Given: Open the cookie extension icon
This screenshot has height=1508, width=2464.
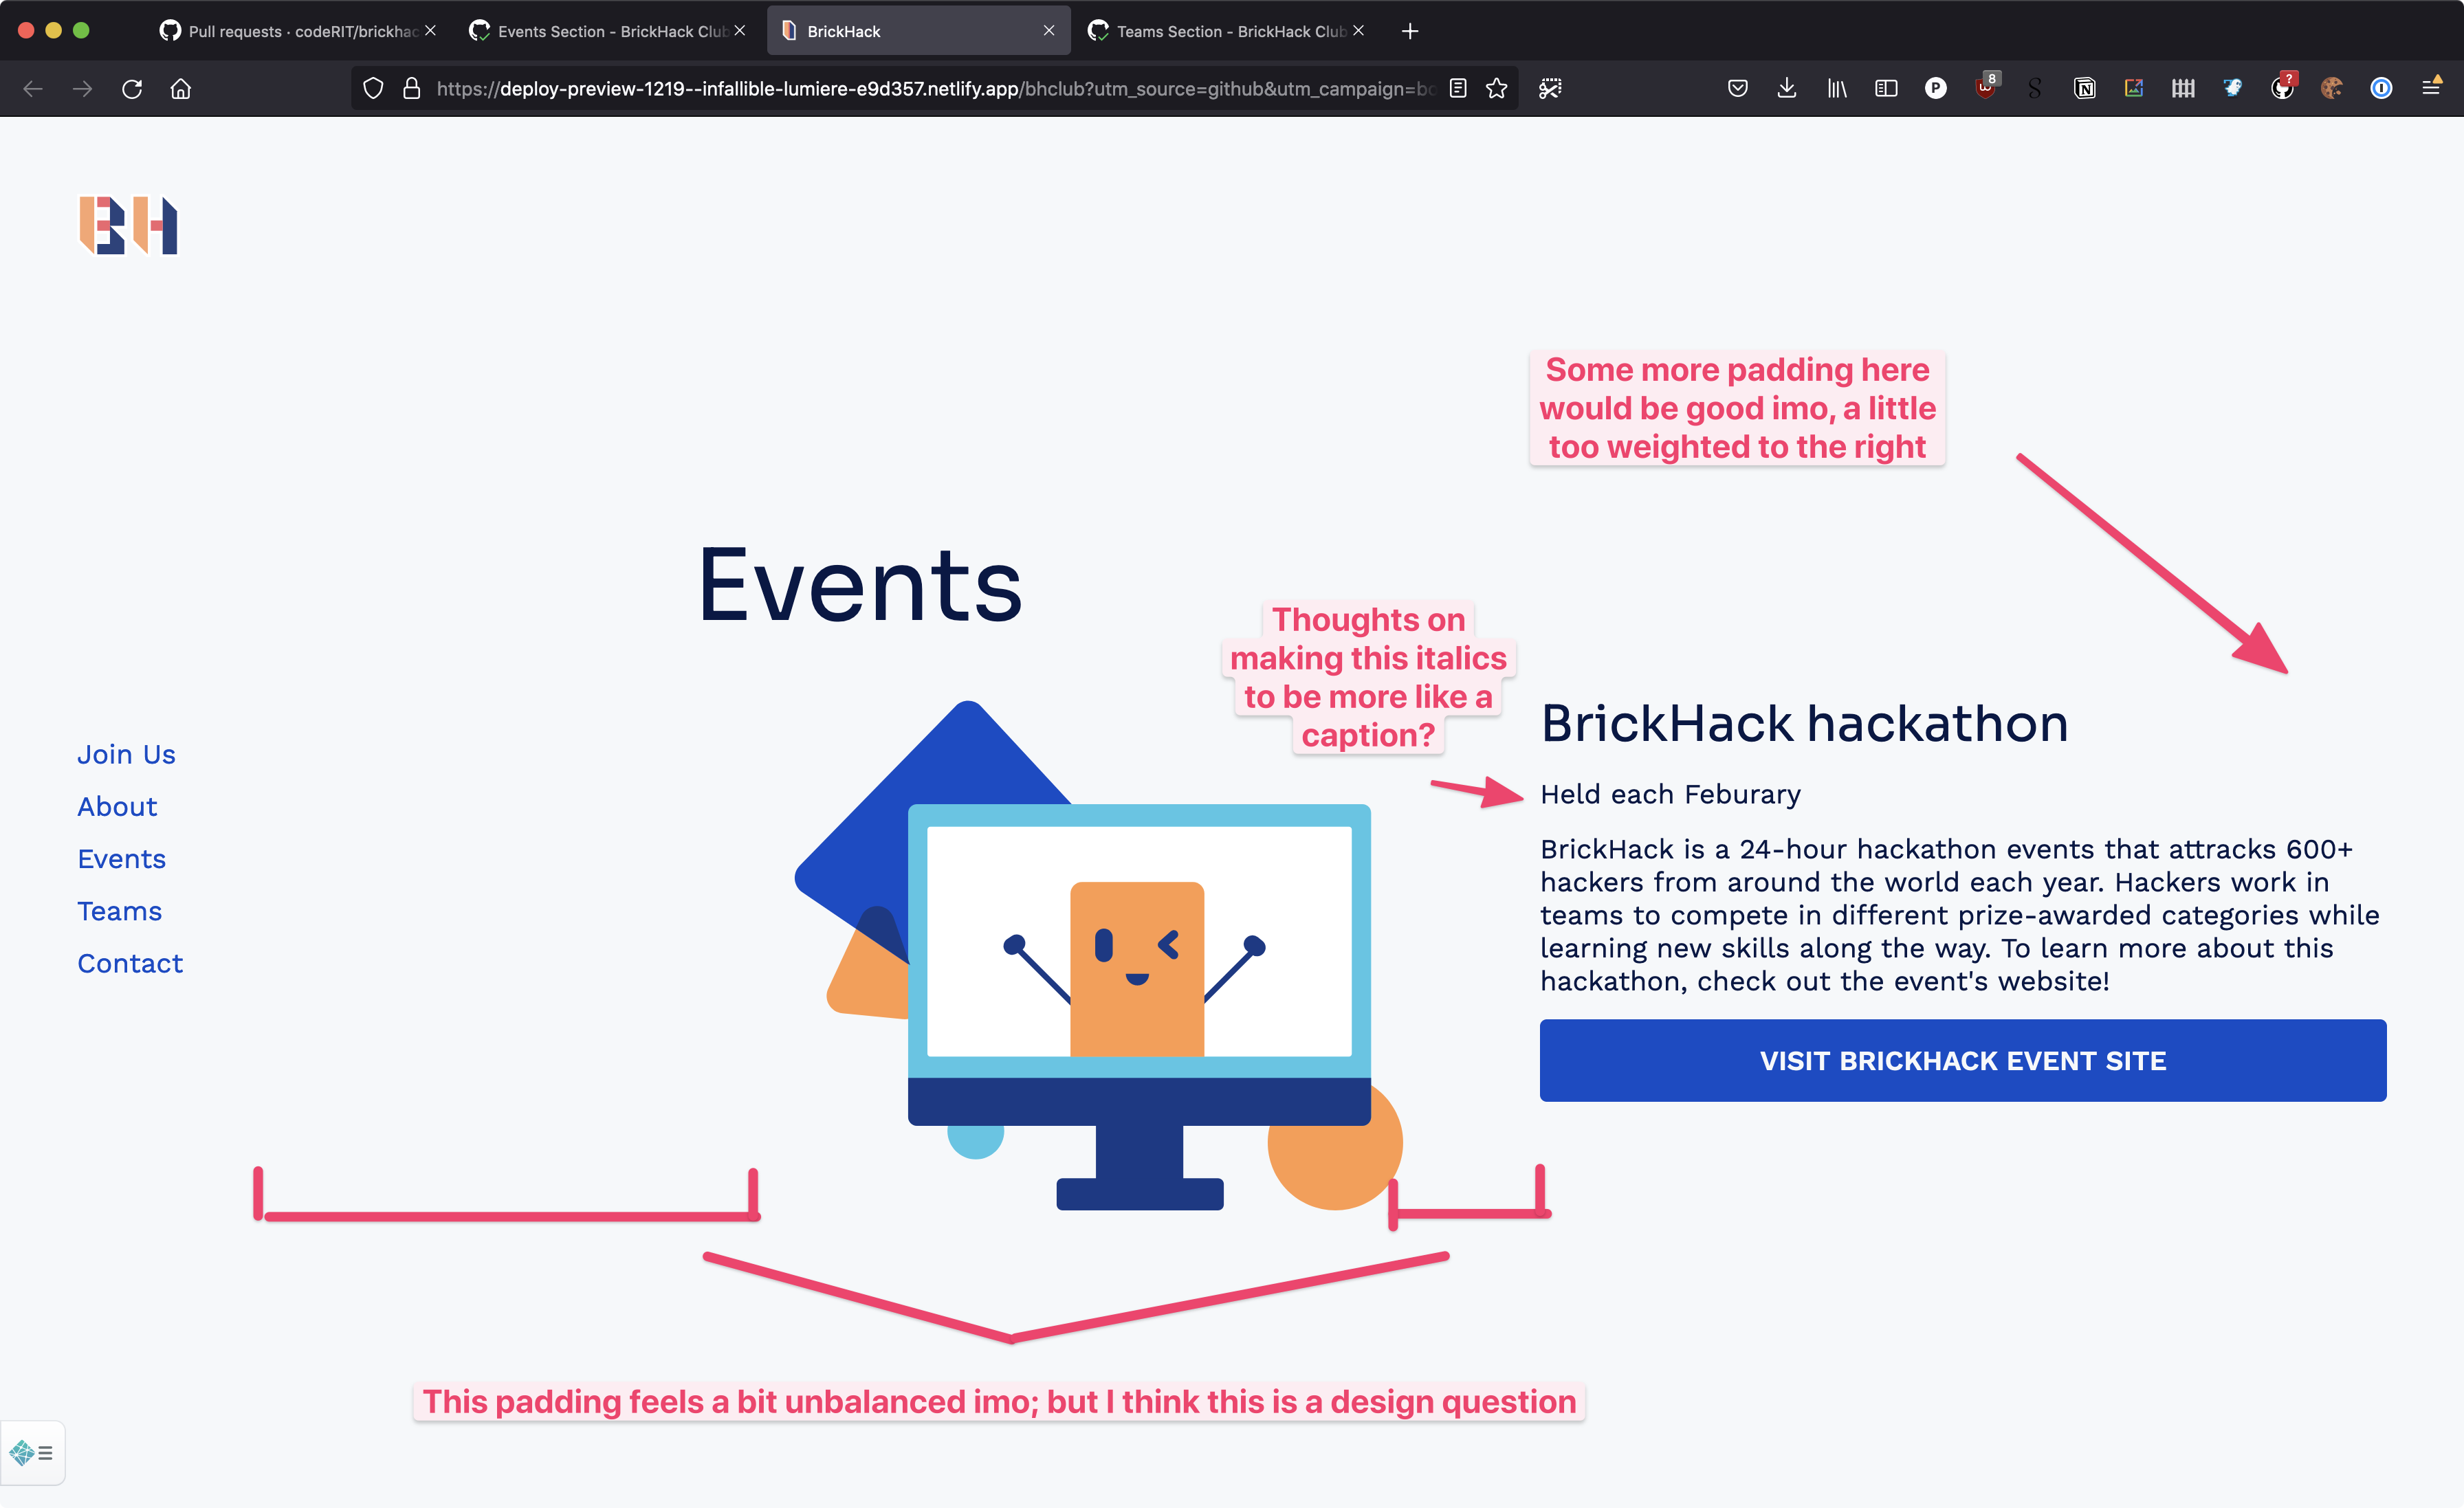Looking at the screenshot, I should tap(2332, 89).
